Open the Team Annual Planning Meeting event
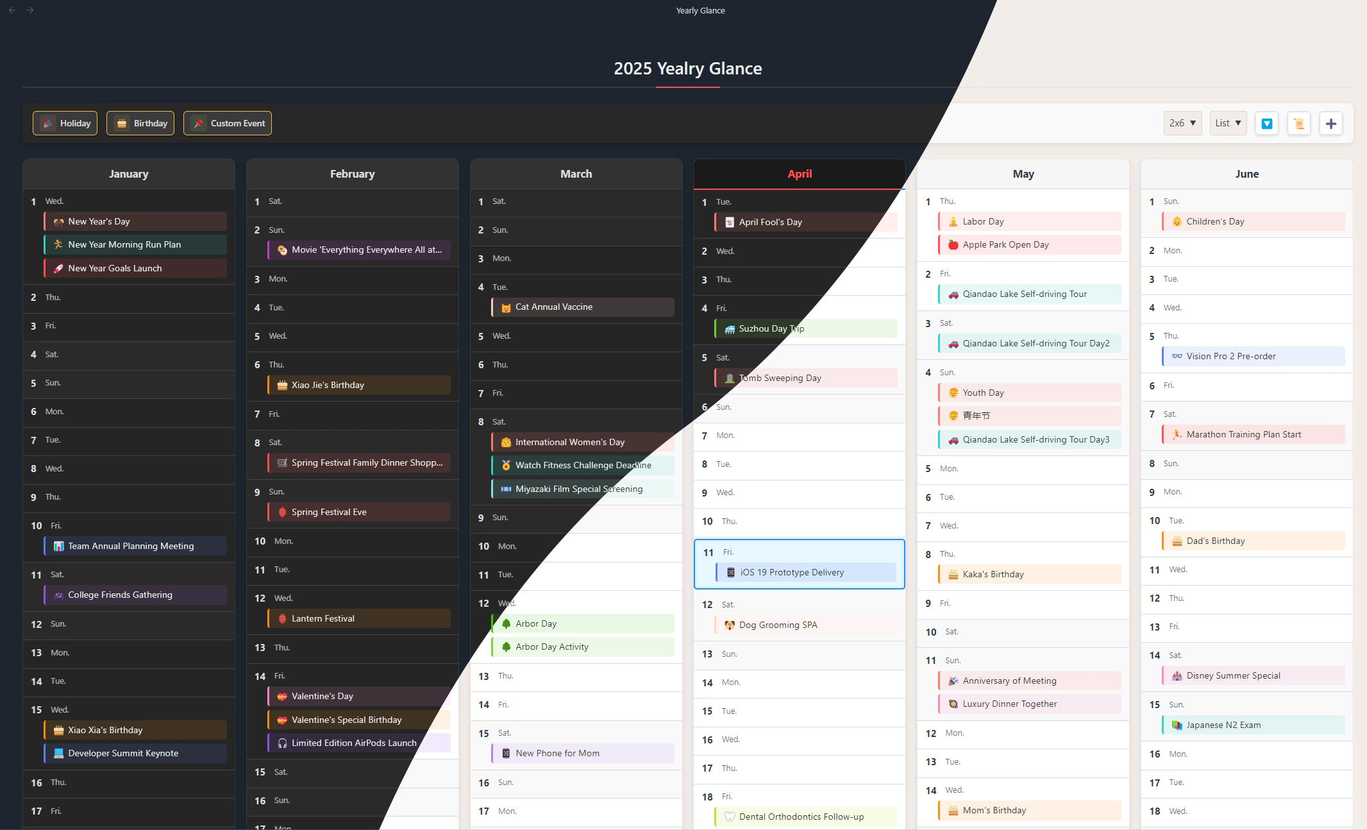This screenshot has height=830, width=1367. pyautogui.click(x=135, y=546)
